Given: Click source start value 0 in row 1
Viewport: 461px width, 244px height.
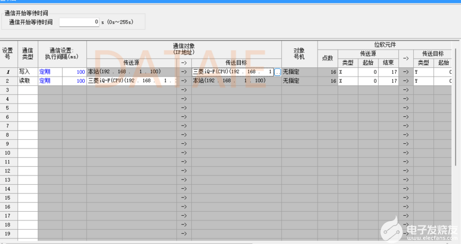Looking at the screenshot, I should click(368, 72).
